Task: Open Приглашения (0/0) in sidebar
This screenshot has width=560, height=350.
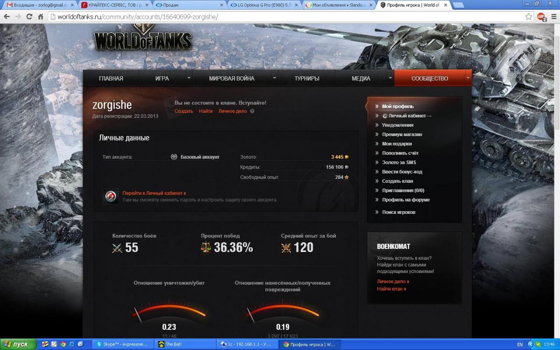Action: tap(403, 190)
